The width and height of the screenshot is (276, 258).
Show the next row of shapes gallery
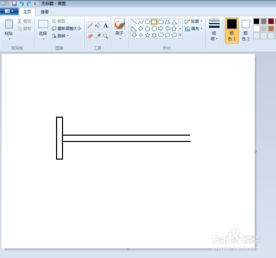tap(180, 29)
